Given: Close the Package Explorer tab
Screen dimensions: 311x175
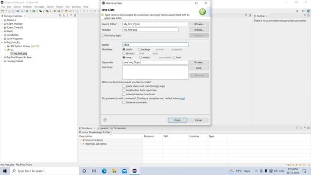Looking at the screenshot, I should click(x=25, y=16).
